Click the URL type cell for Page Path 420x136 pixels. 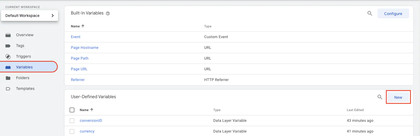coord(208,58)
